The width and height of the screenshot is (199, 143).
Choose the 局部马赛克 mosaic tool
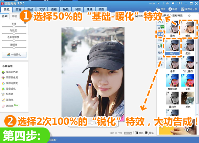[10, 83]
